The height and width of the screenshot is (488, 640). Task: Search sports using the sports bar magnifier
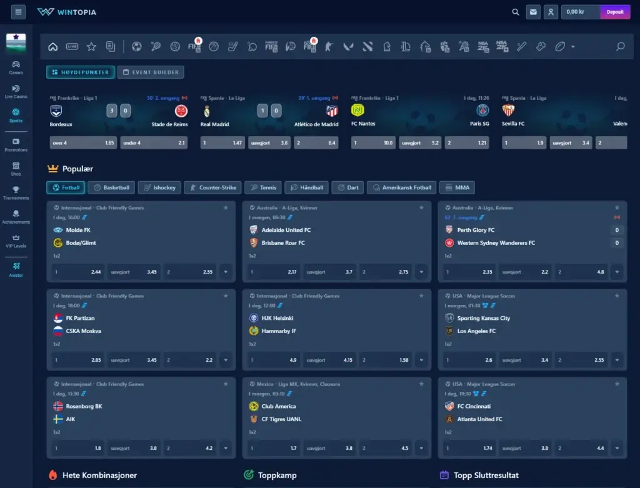(x=621, y=46)
